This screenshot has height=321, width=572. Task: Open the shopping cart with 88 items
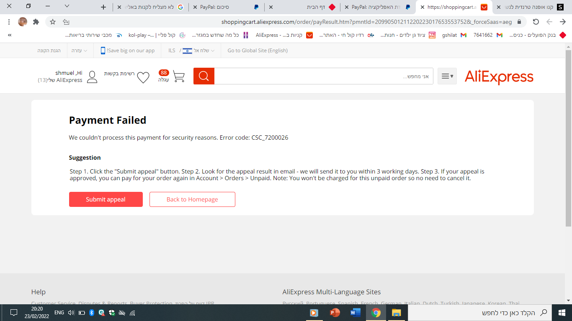178,76
